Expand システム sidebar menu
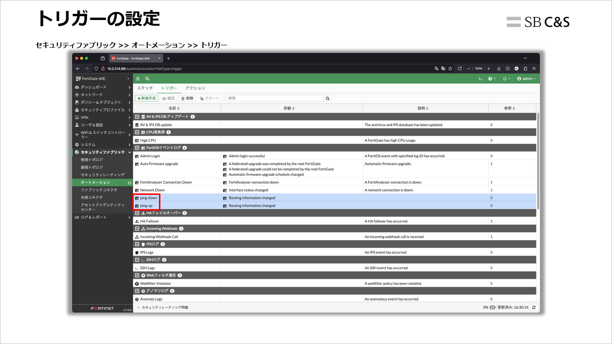612x344 pixels. (102, 144)
